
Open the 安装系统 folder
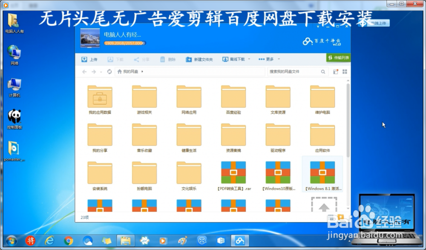click(x=100, y=176)
